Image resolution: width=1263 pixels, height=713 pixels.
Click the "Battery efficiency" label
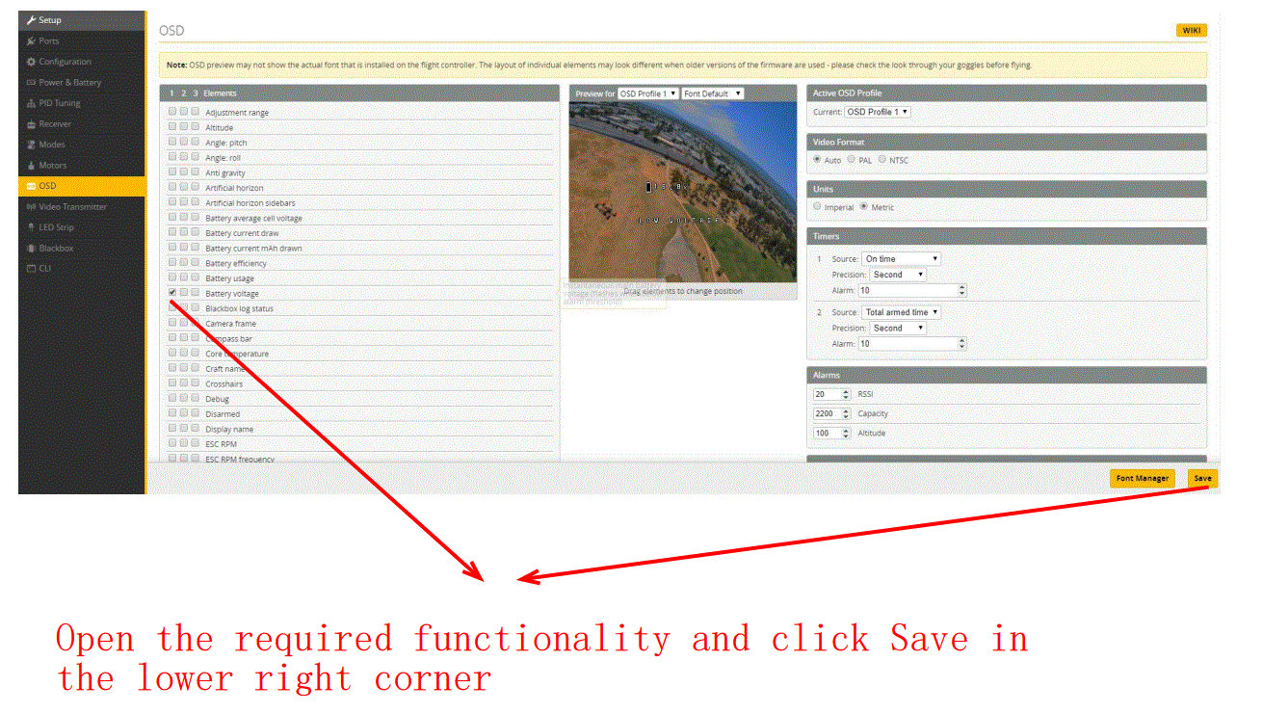point(236,263)
